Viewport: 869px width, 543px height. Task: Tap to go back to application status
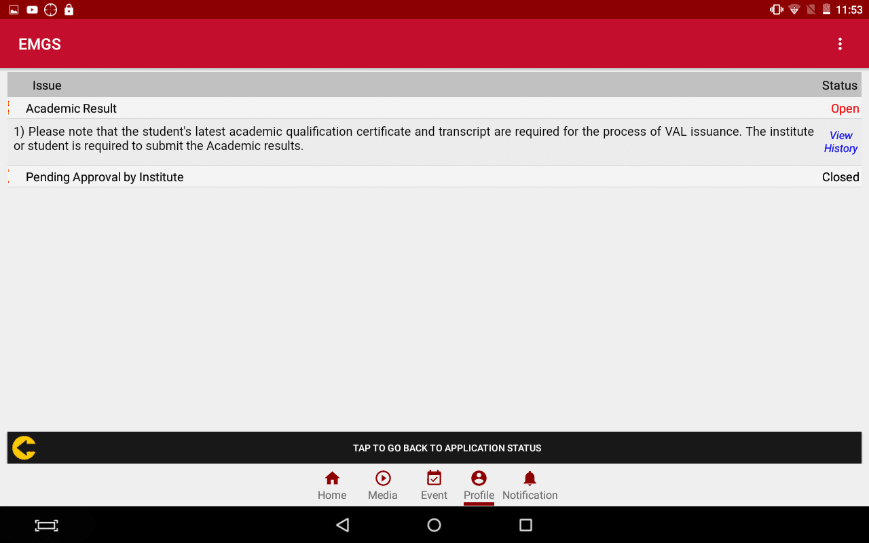[447, 448]
